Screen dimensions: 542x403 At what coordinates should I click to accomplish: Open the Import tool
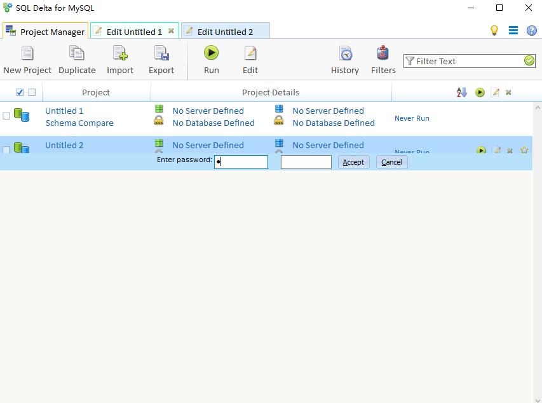pyautogui.click(x=120, y=60)
